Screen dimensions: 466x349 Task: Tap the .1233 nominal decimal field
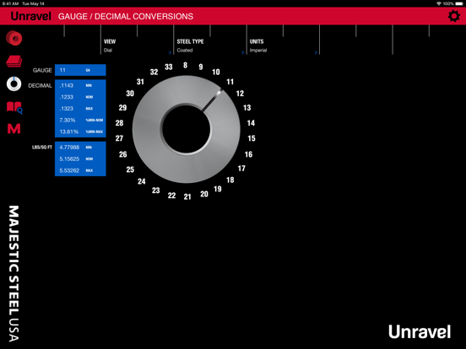pos(80,97)
